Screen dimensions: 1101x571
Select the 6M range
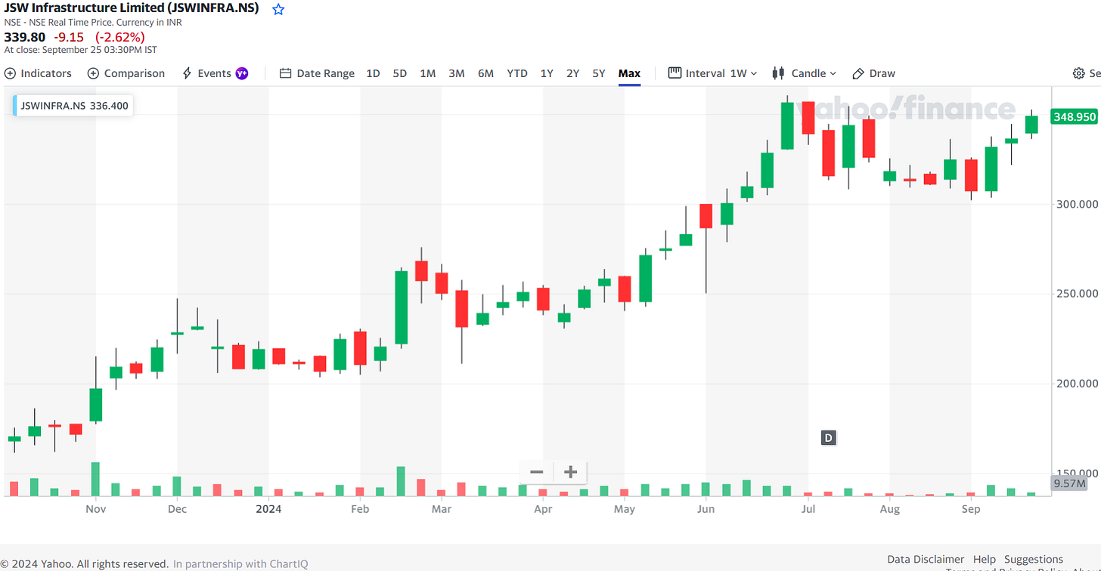point(485,73)
